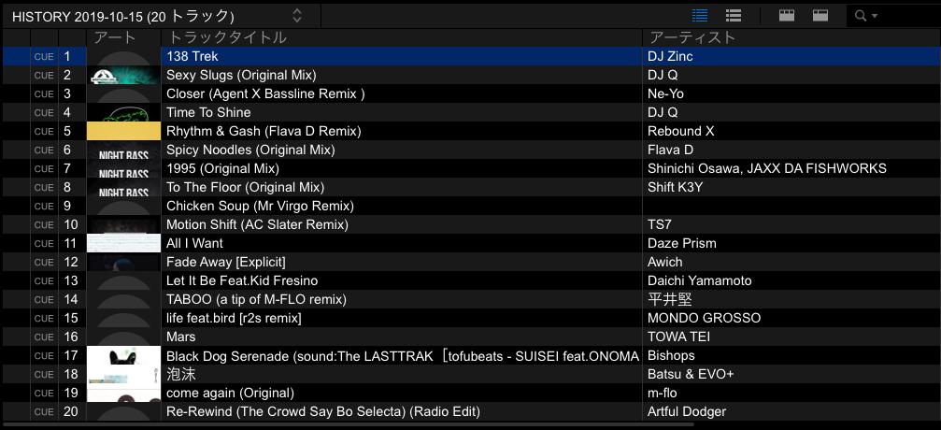
Task: Open search filter dropdown arrow
Action: [x=875, y=16]
